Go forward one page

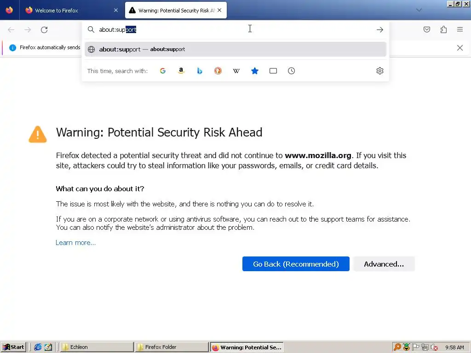pos(28,30)
